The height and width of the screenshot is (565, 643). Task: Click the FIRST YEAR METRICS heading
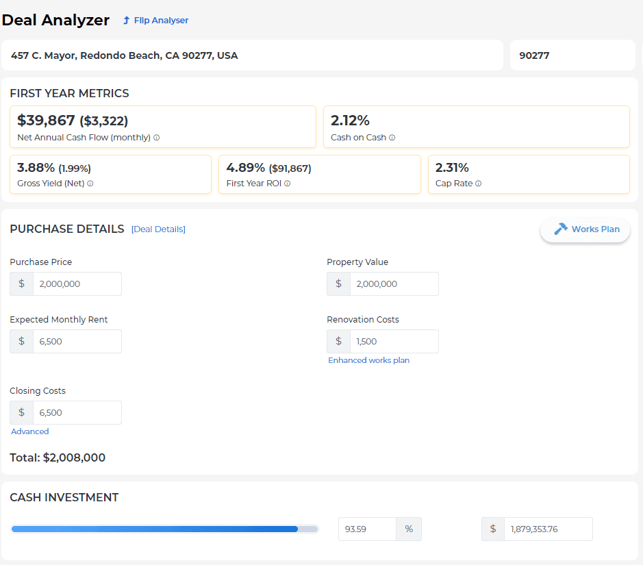(69, 94)
